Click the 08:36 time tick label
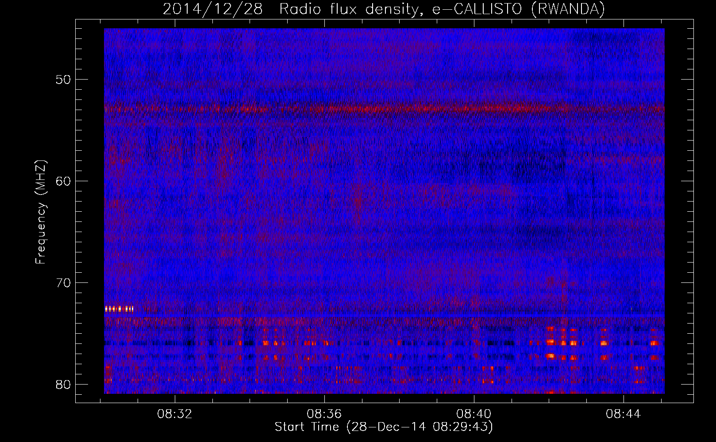This screenshot has width=716, height=442. 324,414
